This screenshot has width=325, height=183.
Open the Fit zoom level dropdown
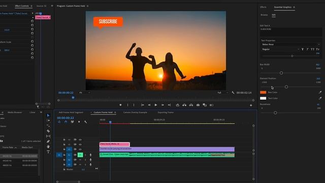(85, 93)
